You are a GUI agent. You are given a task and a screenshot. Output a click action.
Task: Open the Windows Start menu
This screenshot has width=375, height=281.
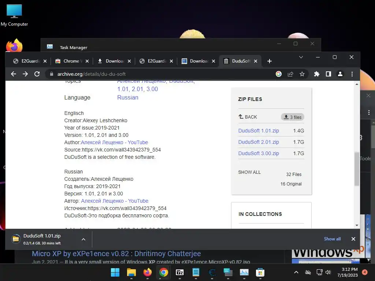click(x=115, y=272)
